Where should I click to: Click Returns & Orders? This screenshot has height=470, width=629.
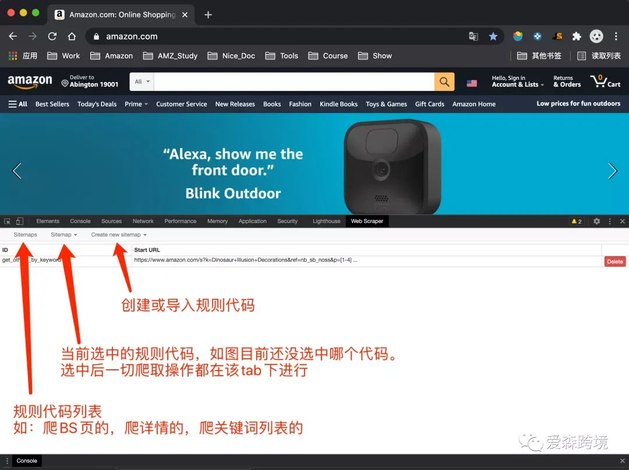(567, 82)
